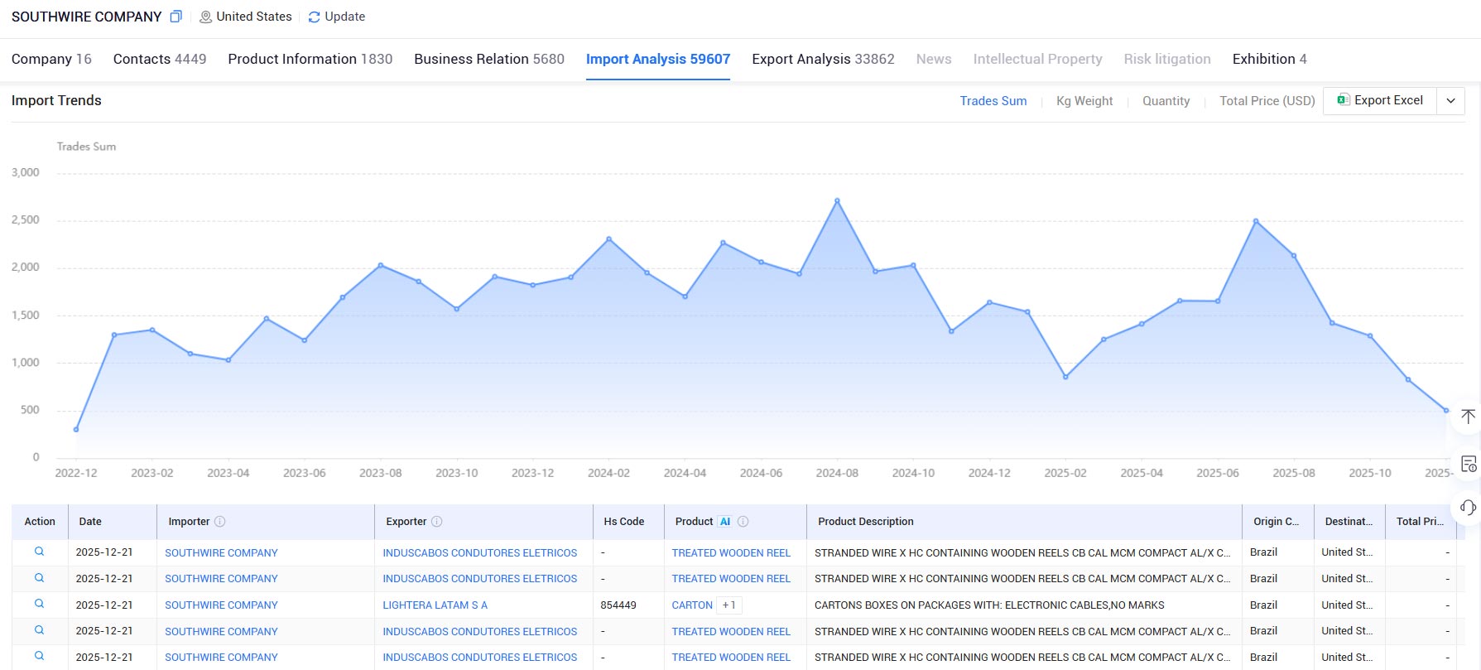
Task: Expand the +1 badge next to CARTON
Action: point(728,605)
